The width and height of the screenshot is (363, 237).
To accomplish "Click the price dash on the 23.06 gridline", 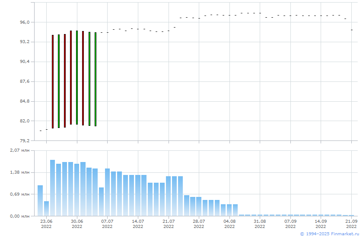I will tap(47, 130).
